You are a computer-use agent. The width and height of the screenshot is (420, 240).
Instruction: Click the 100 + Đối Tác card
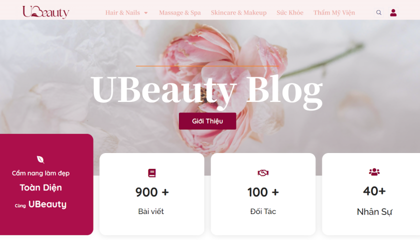(263, 194)
